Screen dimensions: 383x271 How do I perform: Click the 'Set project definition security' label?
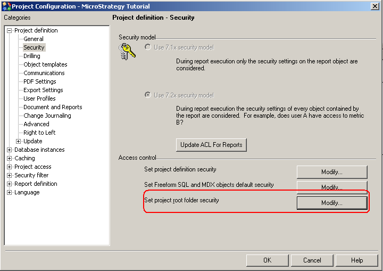[x=180, y=169]
